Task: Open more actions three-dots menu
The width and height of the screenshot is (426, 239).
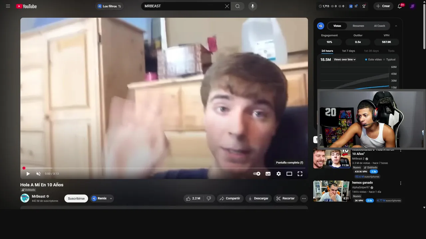Action: 304,199
